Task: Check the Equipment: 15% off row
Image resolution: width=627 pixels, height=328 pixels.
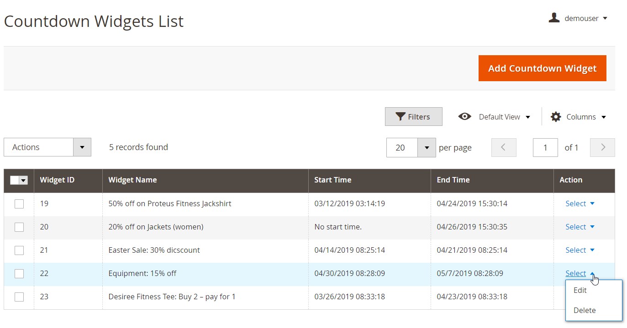Action: tap(19, 274)
